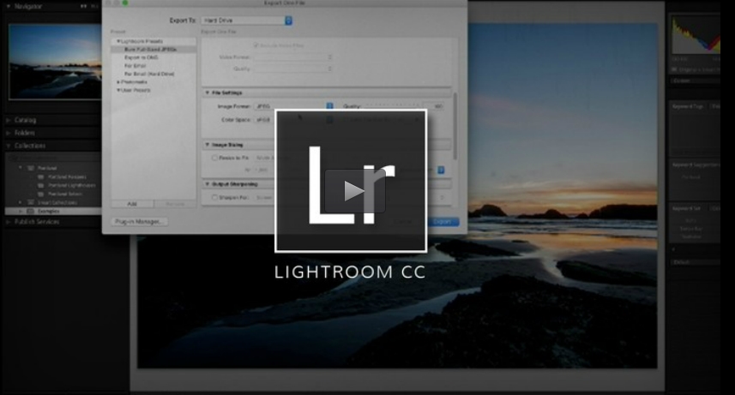Click the green zoom window button

125,3
